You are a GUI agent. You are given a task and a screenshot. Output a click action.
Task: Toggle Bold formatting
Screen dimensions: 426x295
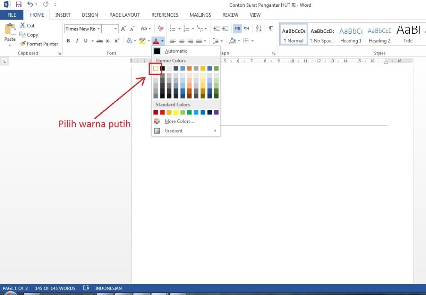68,41
